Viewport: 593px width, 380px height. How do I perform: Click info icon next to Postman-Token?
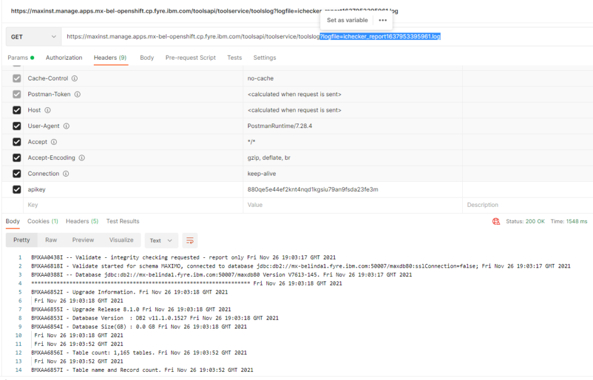coord(77,94)
